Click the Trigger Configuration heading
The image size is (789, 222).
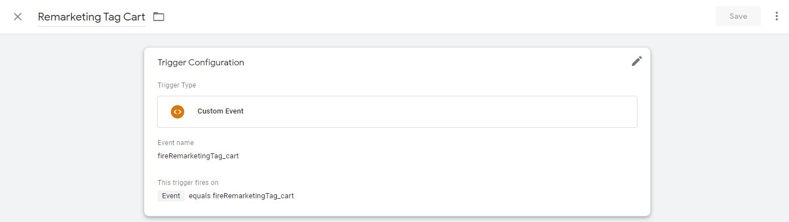click(201, 63)
